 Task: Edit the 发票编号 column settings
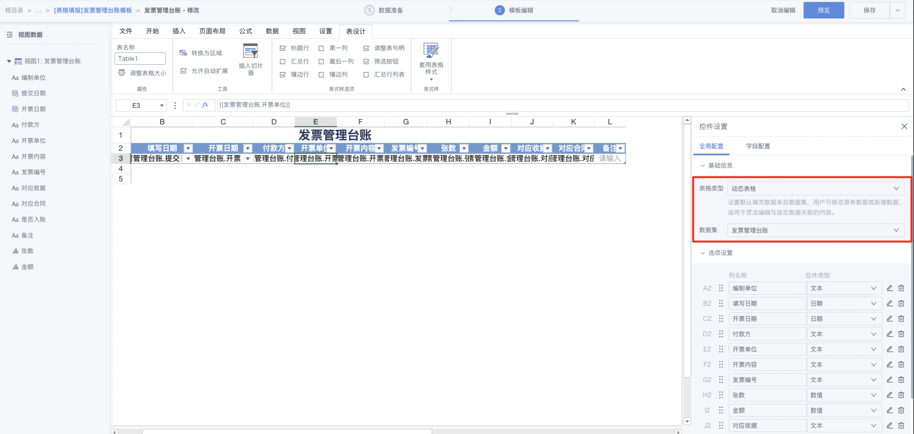click(889, 379)
